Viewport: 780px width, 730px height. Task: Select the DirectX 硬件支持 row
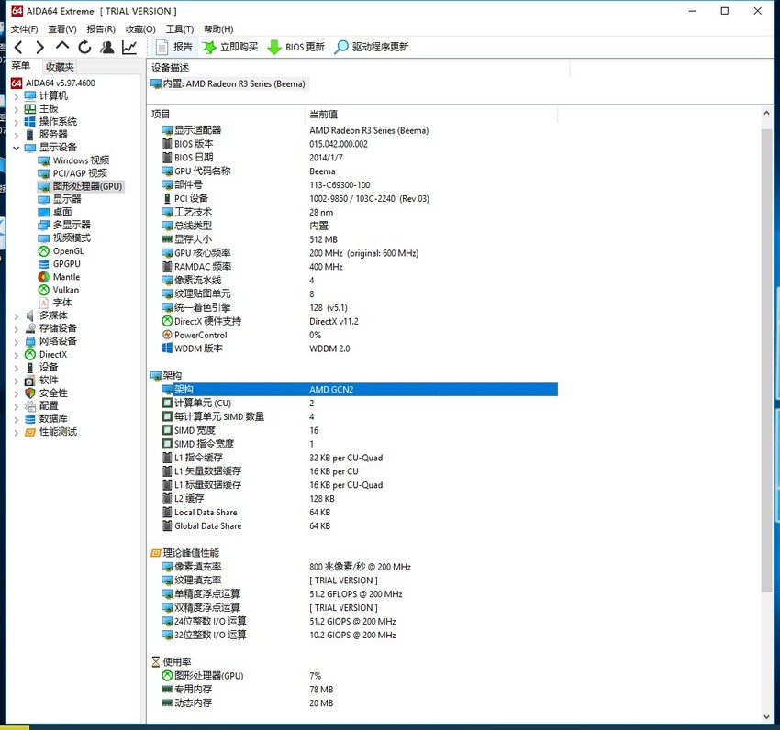359,321
